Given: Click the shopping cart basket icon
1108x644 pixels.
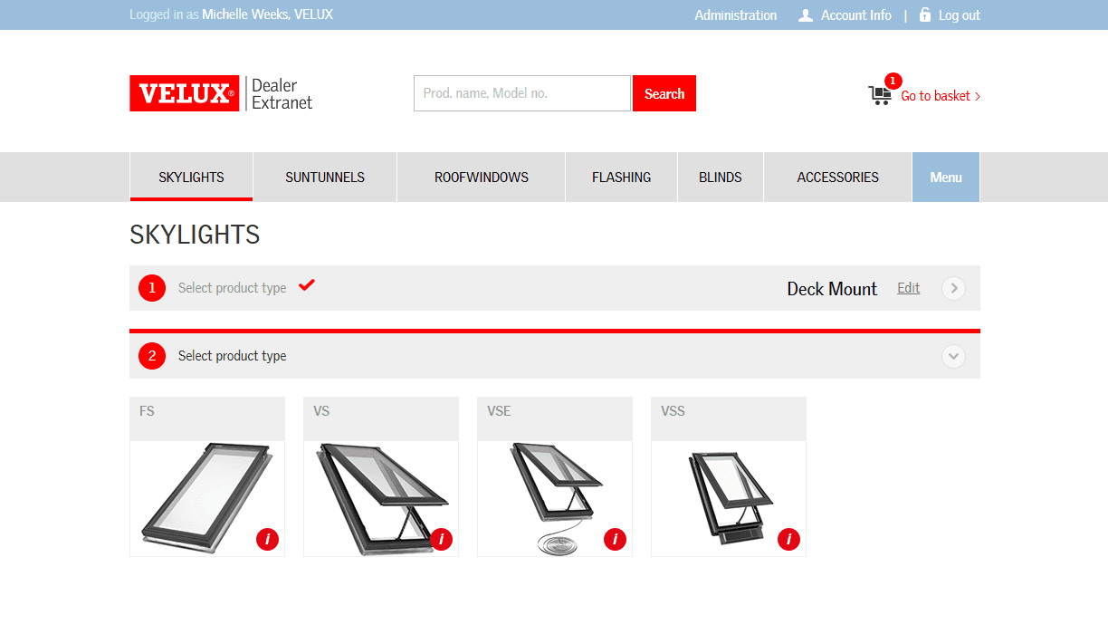Looking at the screenshot, I should [x=879, y=95].
